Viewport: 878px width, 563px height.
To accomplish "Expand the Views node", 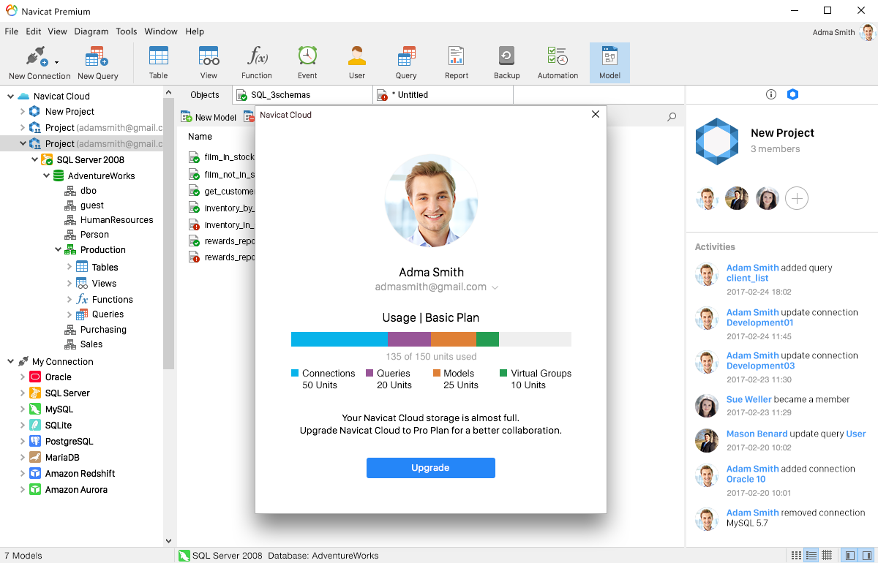I will 70,284.
